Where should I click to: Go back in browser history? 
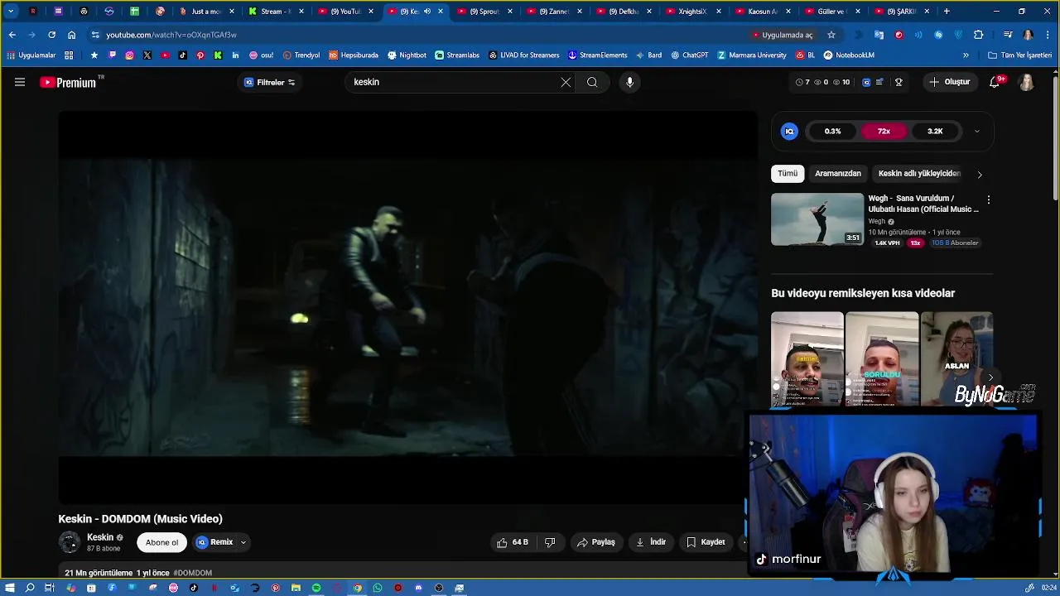click(12, 35)
